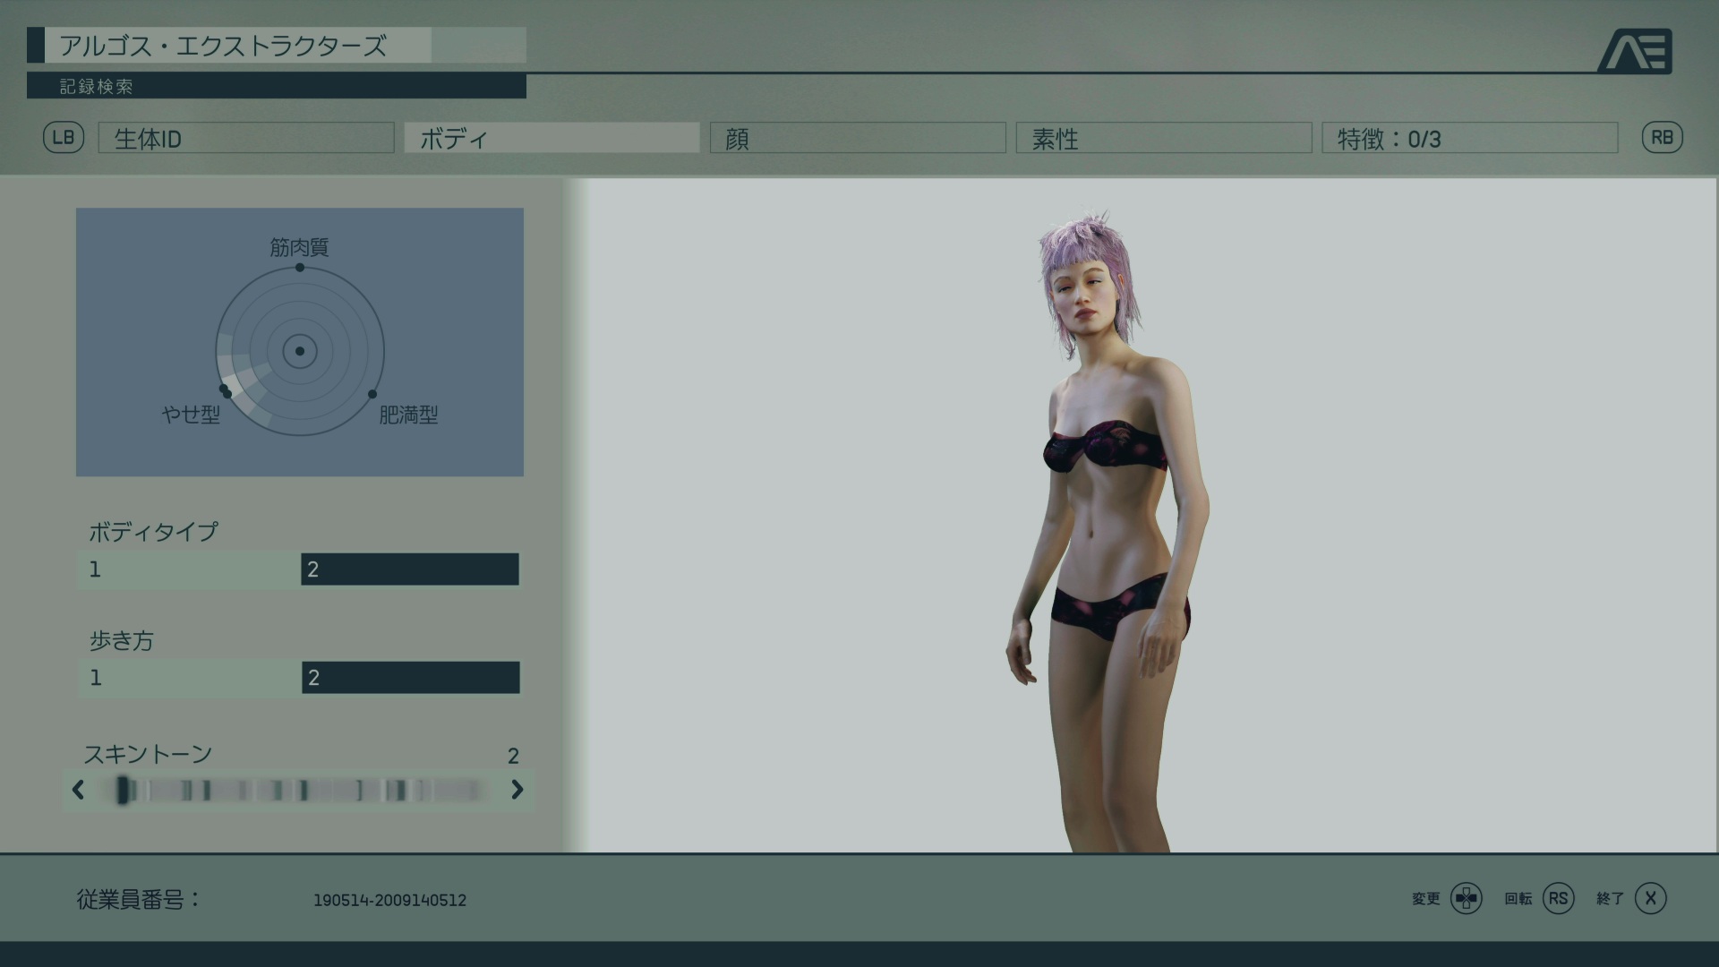Switch to the 顔 face tab
The image size is (1719, 967).
[x=858, y=138]
